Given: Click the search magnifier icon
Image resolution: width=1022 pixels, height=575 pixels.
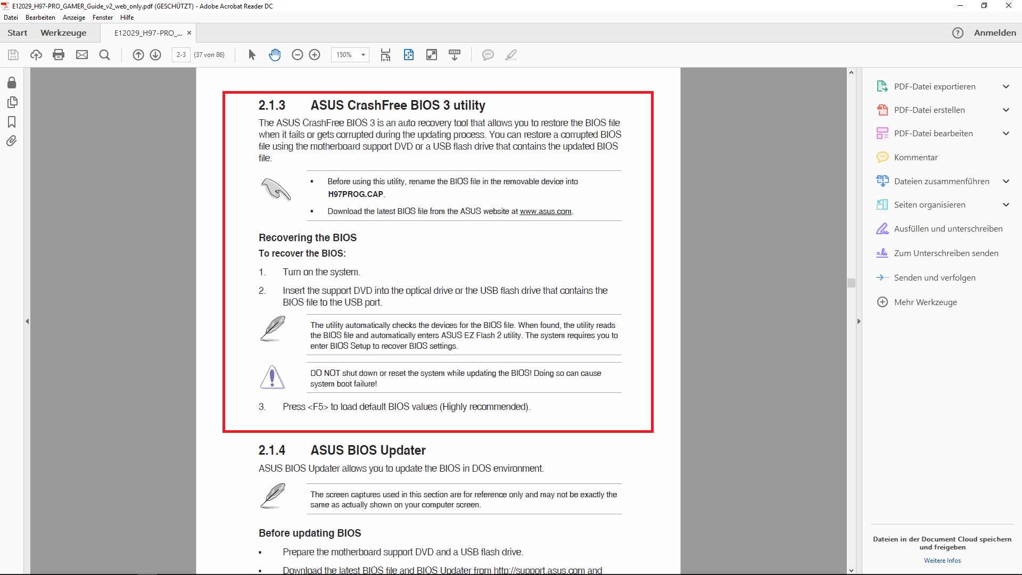Looking at the screenshot, I should [x=104, y=55].
